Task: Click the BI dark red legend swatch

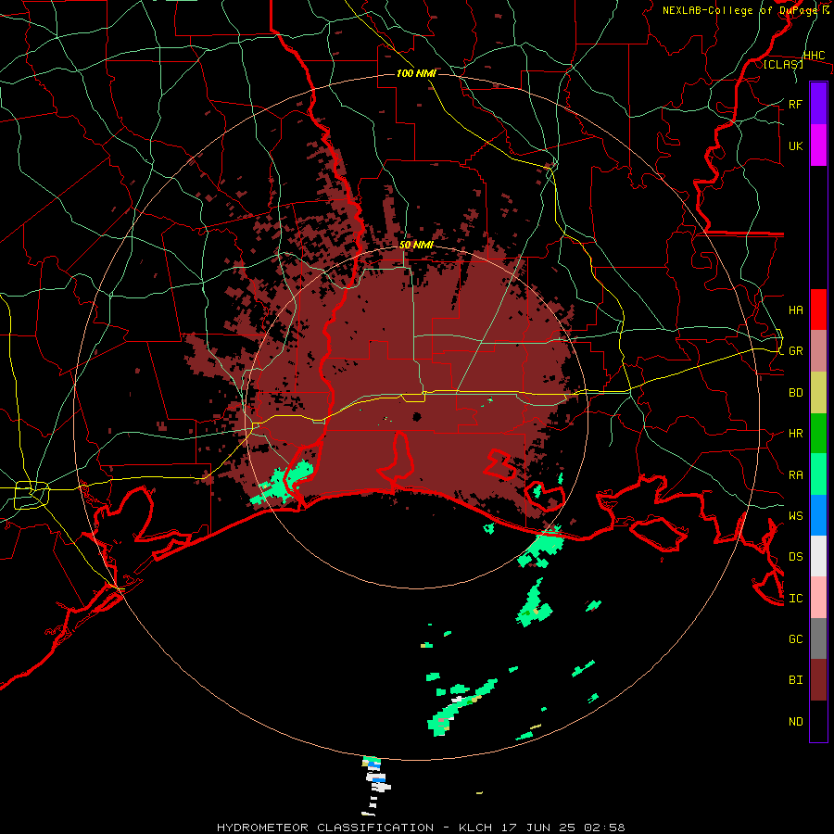Action: click(x=818, y=680)
